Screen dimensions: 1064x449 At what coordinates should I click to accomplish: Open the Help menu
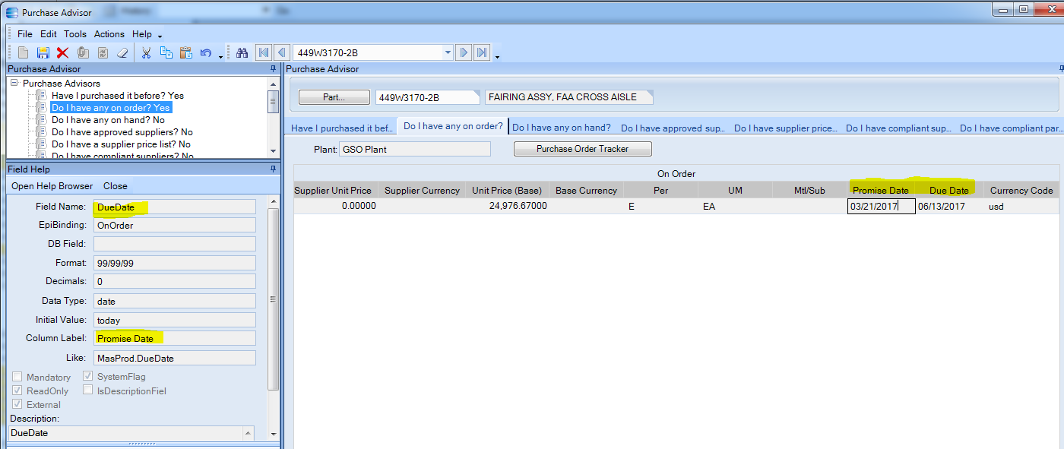pos(142,34)
